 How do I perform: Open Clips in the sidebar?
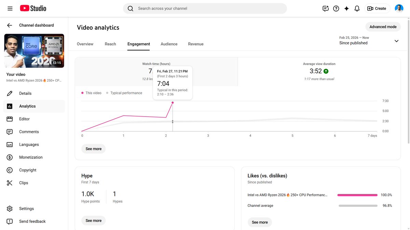34,183
